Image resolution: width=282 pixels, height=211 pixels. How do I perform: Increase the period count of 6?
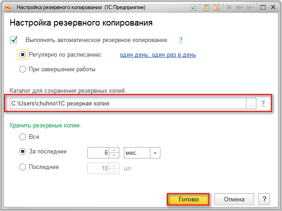(114, 150)
